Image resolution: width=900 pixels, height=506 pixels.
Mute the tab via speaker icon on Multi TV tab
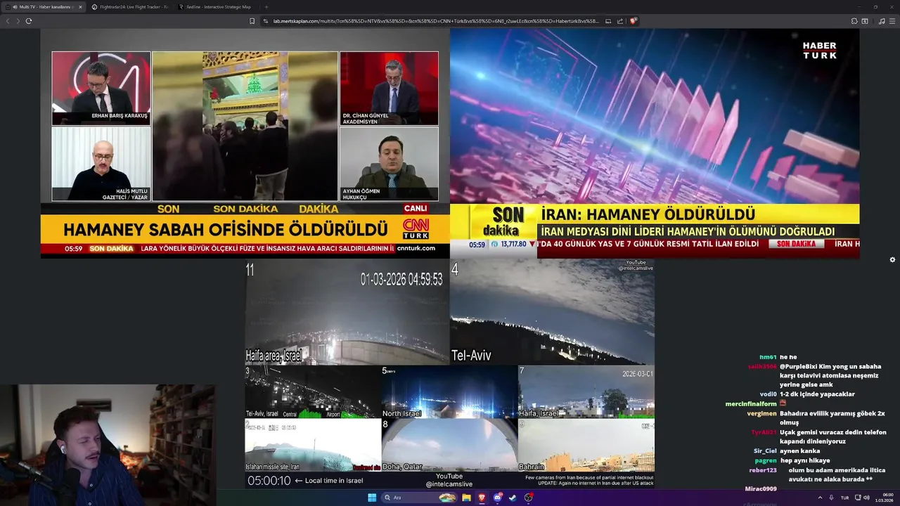[15, 7]
